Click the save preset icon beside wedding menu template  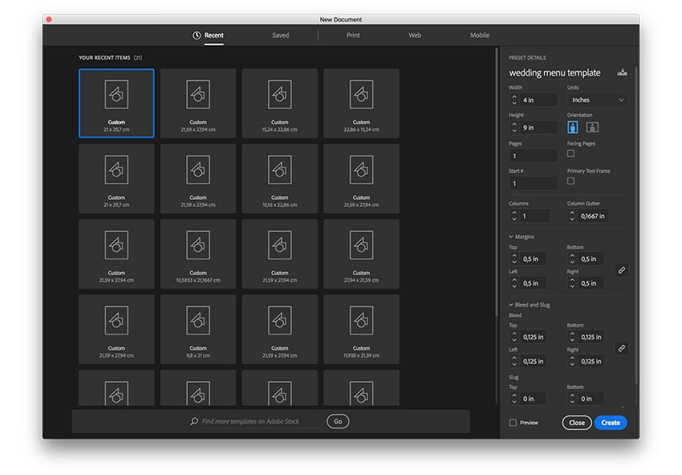pos(622,72)
